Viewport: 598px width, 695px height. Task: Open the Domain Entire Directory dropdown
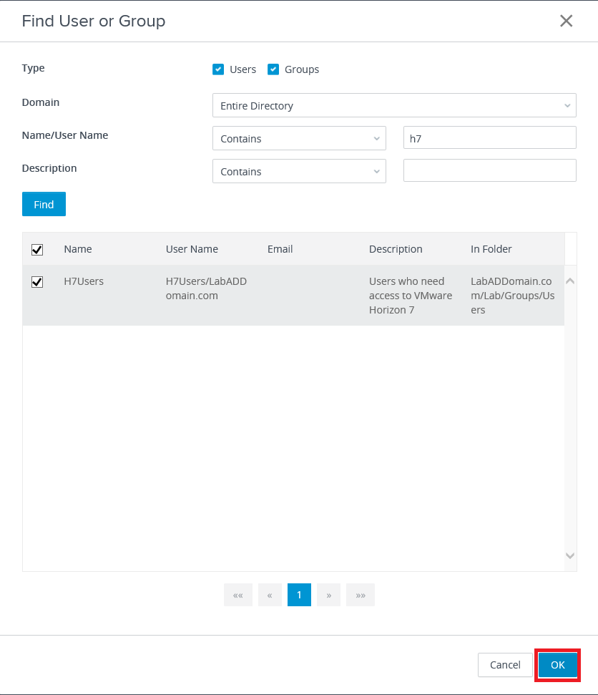tap(394, 105)
